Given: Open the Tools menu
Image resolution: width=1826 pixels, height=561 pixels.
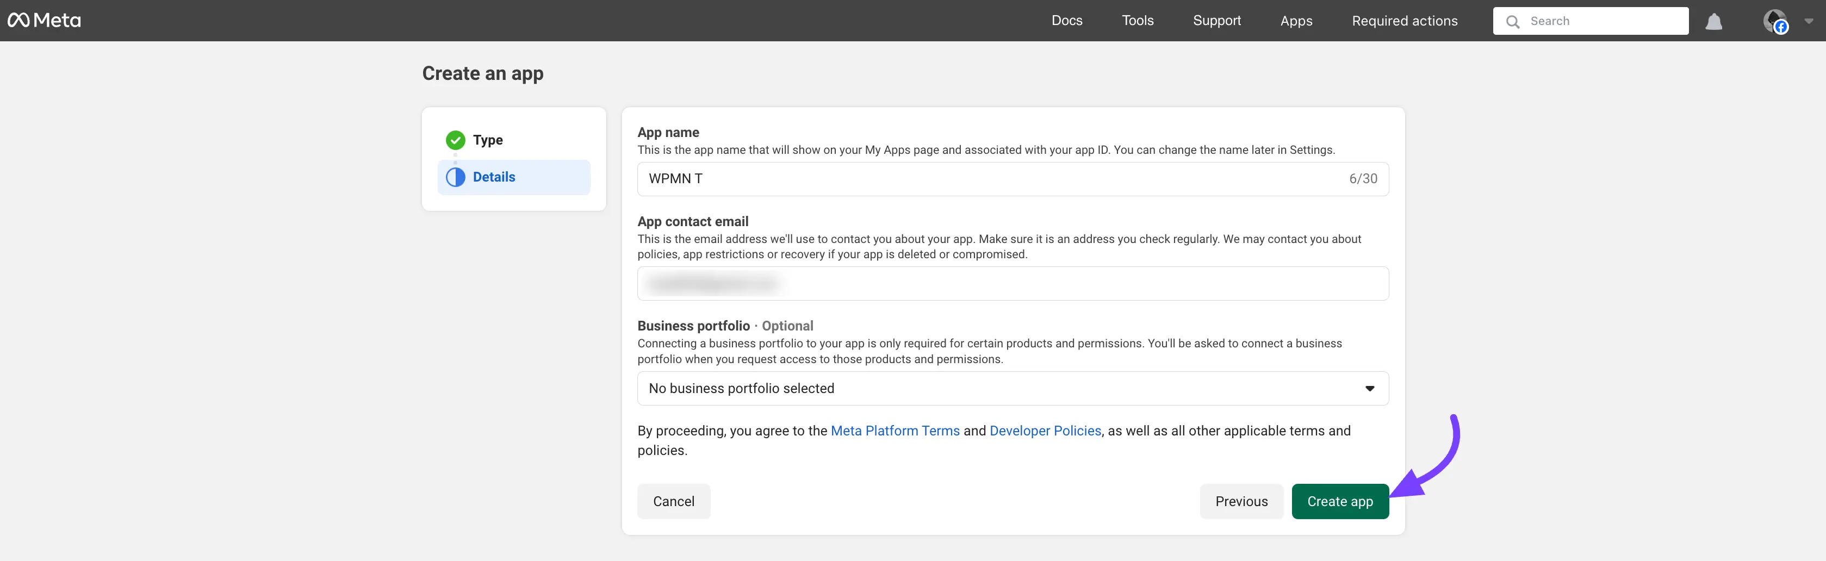Looking at the screenshot, I should tap(1137, 21).
